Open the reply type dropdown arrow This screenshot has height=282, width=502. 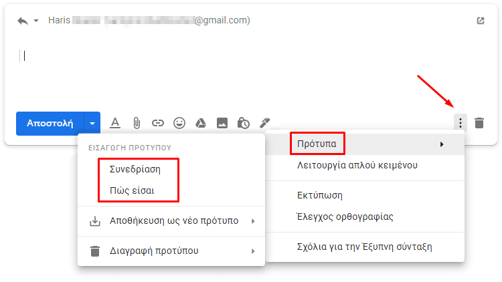coord(36,21)
